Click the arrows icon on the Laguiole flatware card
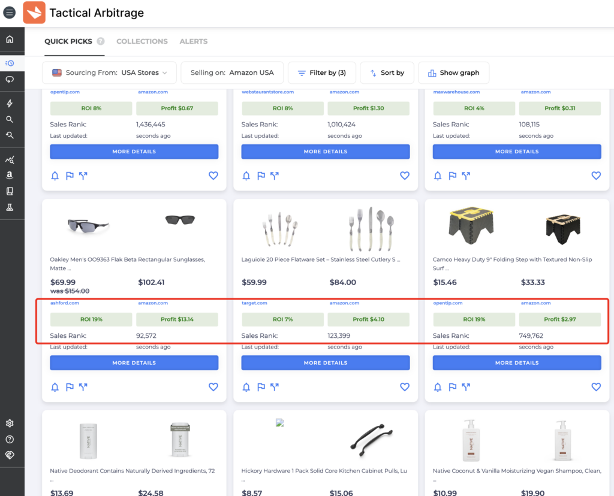This screenshot has width=614, height=496. [275, 387]
